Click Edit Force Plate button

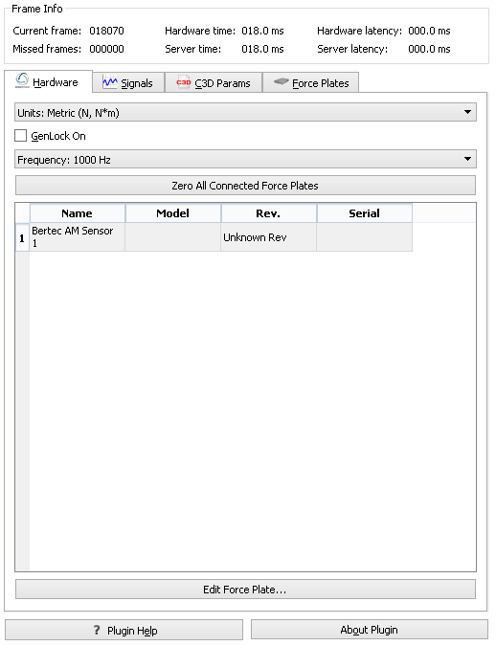click(x=245, y=590)
